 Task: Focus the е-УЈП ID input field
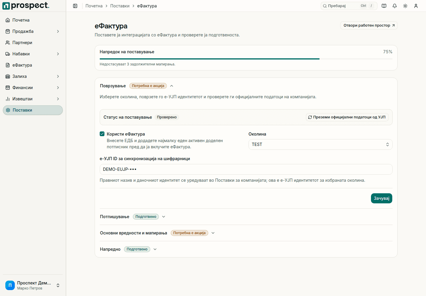(x=246, y=169)
